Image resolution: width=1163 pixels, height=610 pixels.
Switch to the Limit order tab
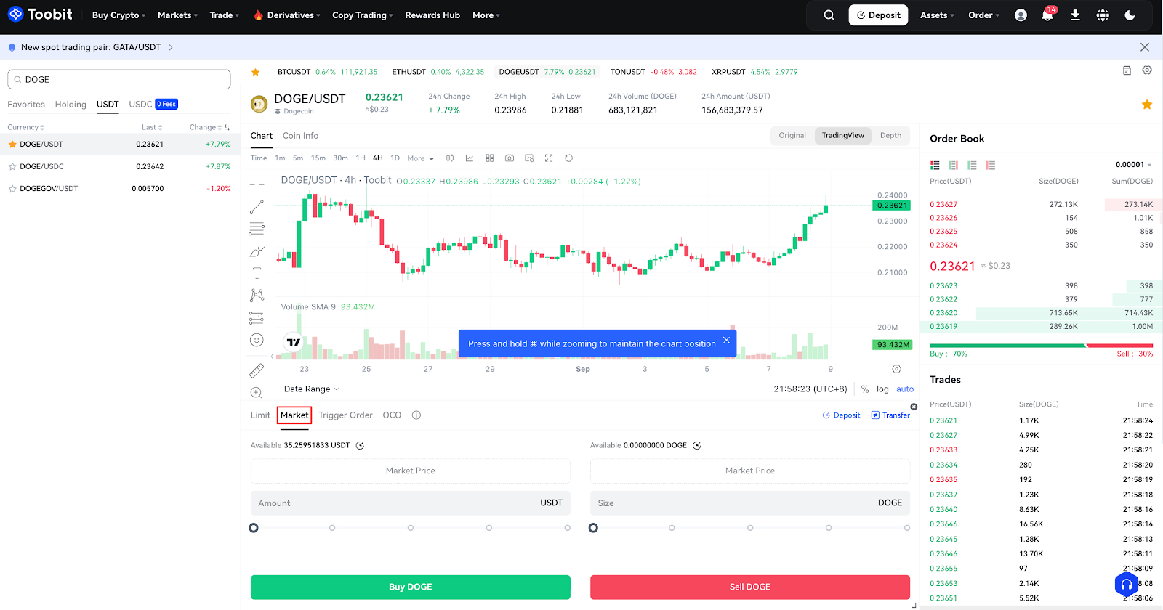click(260, 415)
